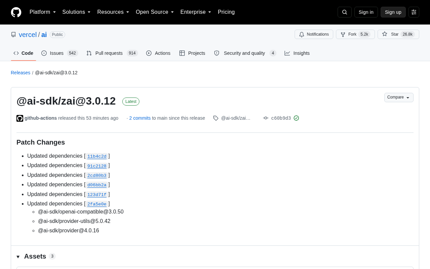Click the green verified checkmark beside c60b9d3
The width and height of the screenshot is (430, 269).
pyautogui.click(x=296, y=118)
